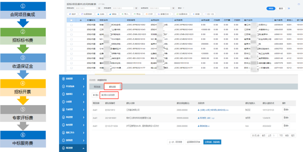
Task: Check the first row checkbox JCEC-BPB2021062
Action: 71,25
